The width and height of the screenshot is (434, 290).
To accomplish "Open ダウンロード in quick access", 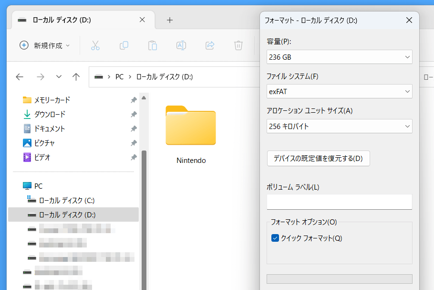I will coord(50,114).
